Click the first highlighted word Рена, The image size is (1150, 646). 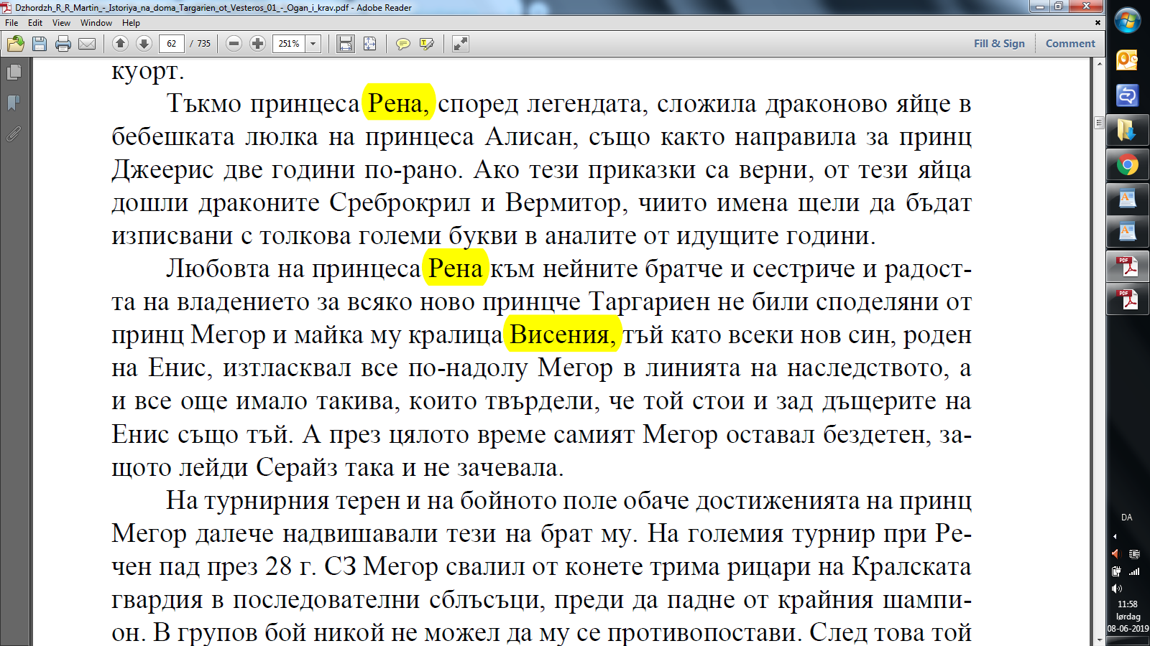tap(399, 103)
